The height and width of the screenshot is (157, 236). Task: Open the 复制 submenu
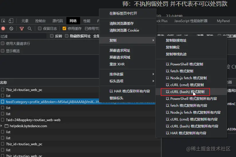pyautogui.click(x=127, y=40)
